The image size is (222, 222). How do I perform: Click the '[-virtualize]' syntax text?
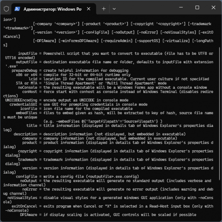click(176, 41)
